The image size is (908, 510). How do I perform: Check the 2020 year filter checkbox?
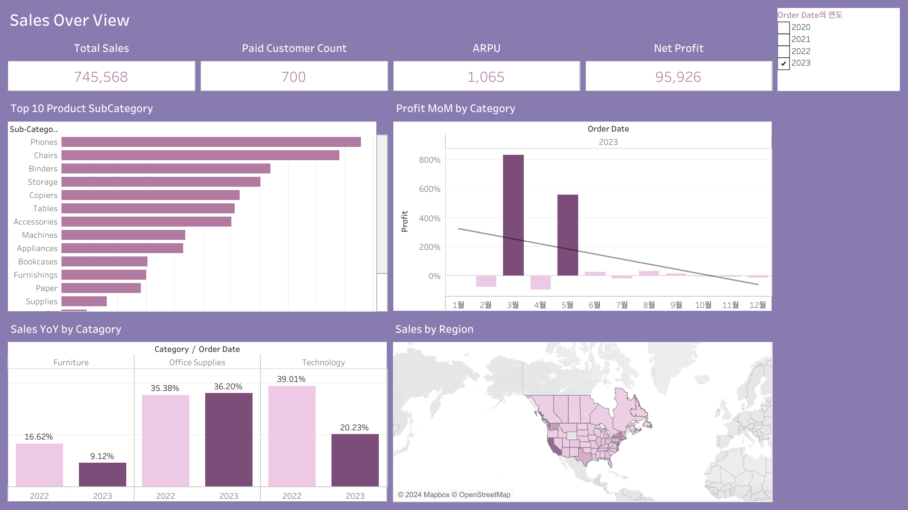point(783,28)
